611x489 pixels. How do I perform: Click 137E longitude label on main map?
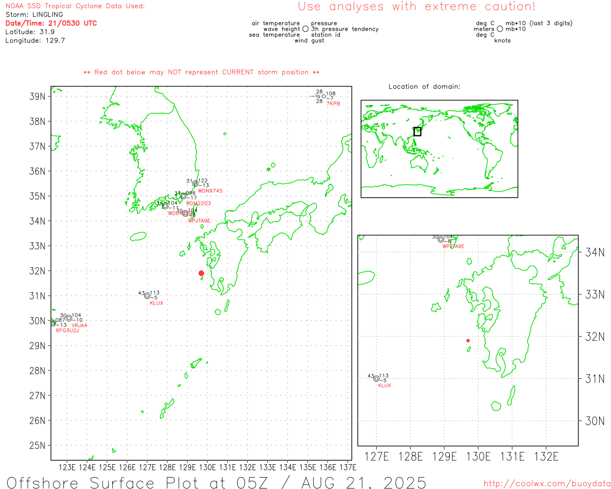[348, 467]
